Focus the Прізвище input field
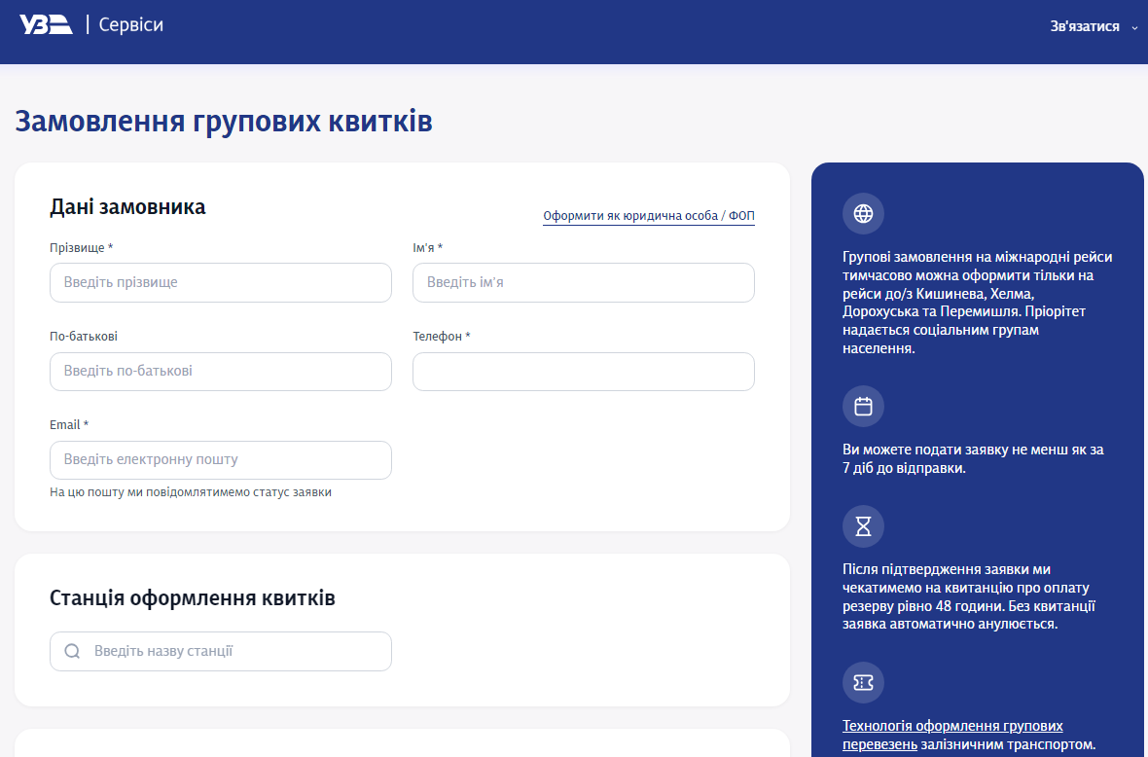This screenshot has height=757, width=1148. click(220, 282)
